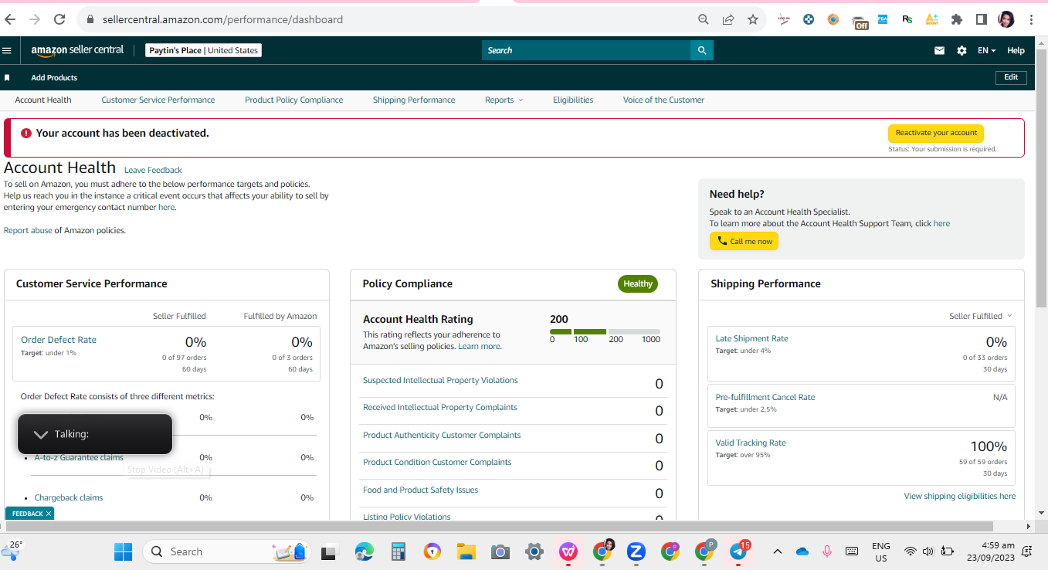Screen dimensions: 1048x570
Task: Click the Seller Central search field
Action: click(586, 50)
